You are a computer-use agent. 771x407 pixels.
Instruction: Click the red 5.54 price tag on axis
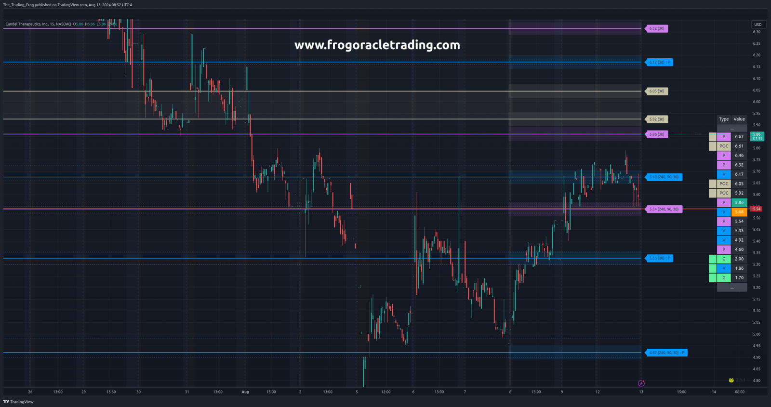click(757, 209)
